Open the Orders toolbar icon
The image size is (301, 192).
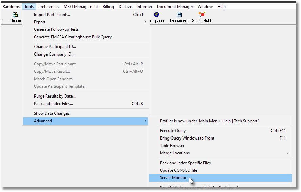(15, 17)
